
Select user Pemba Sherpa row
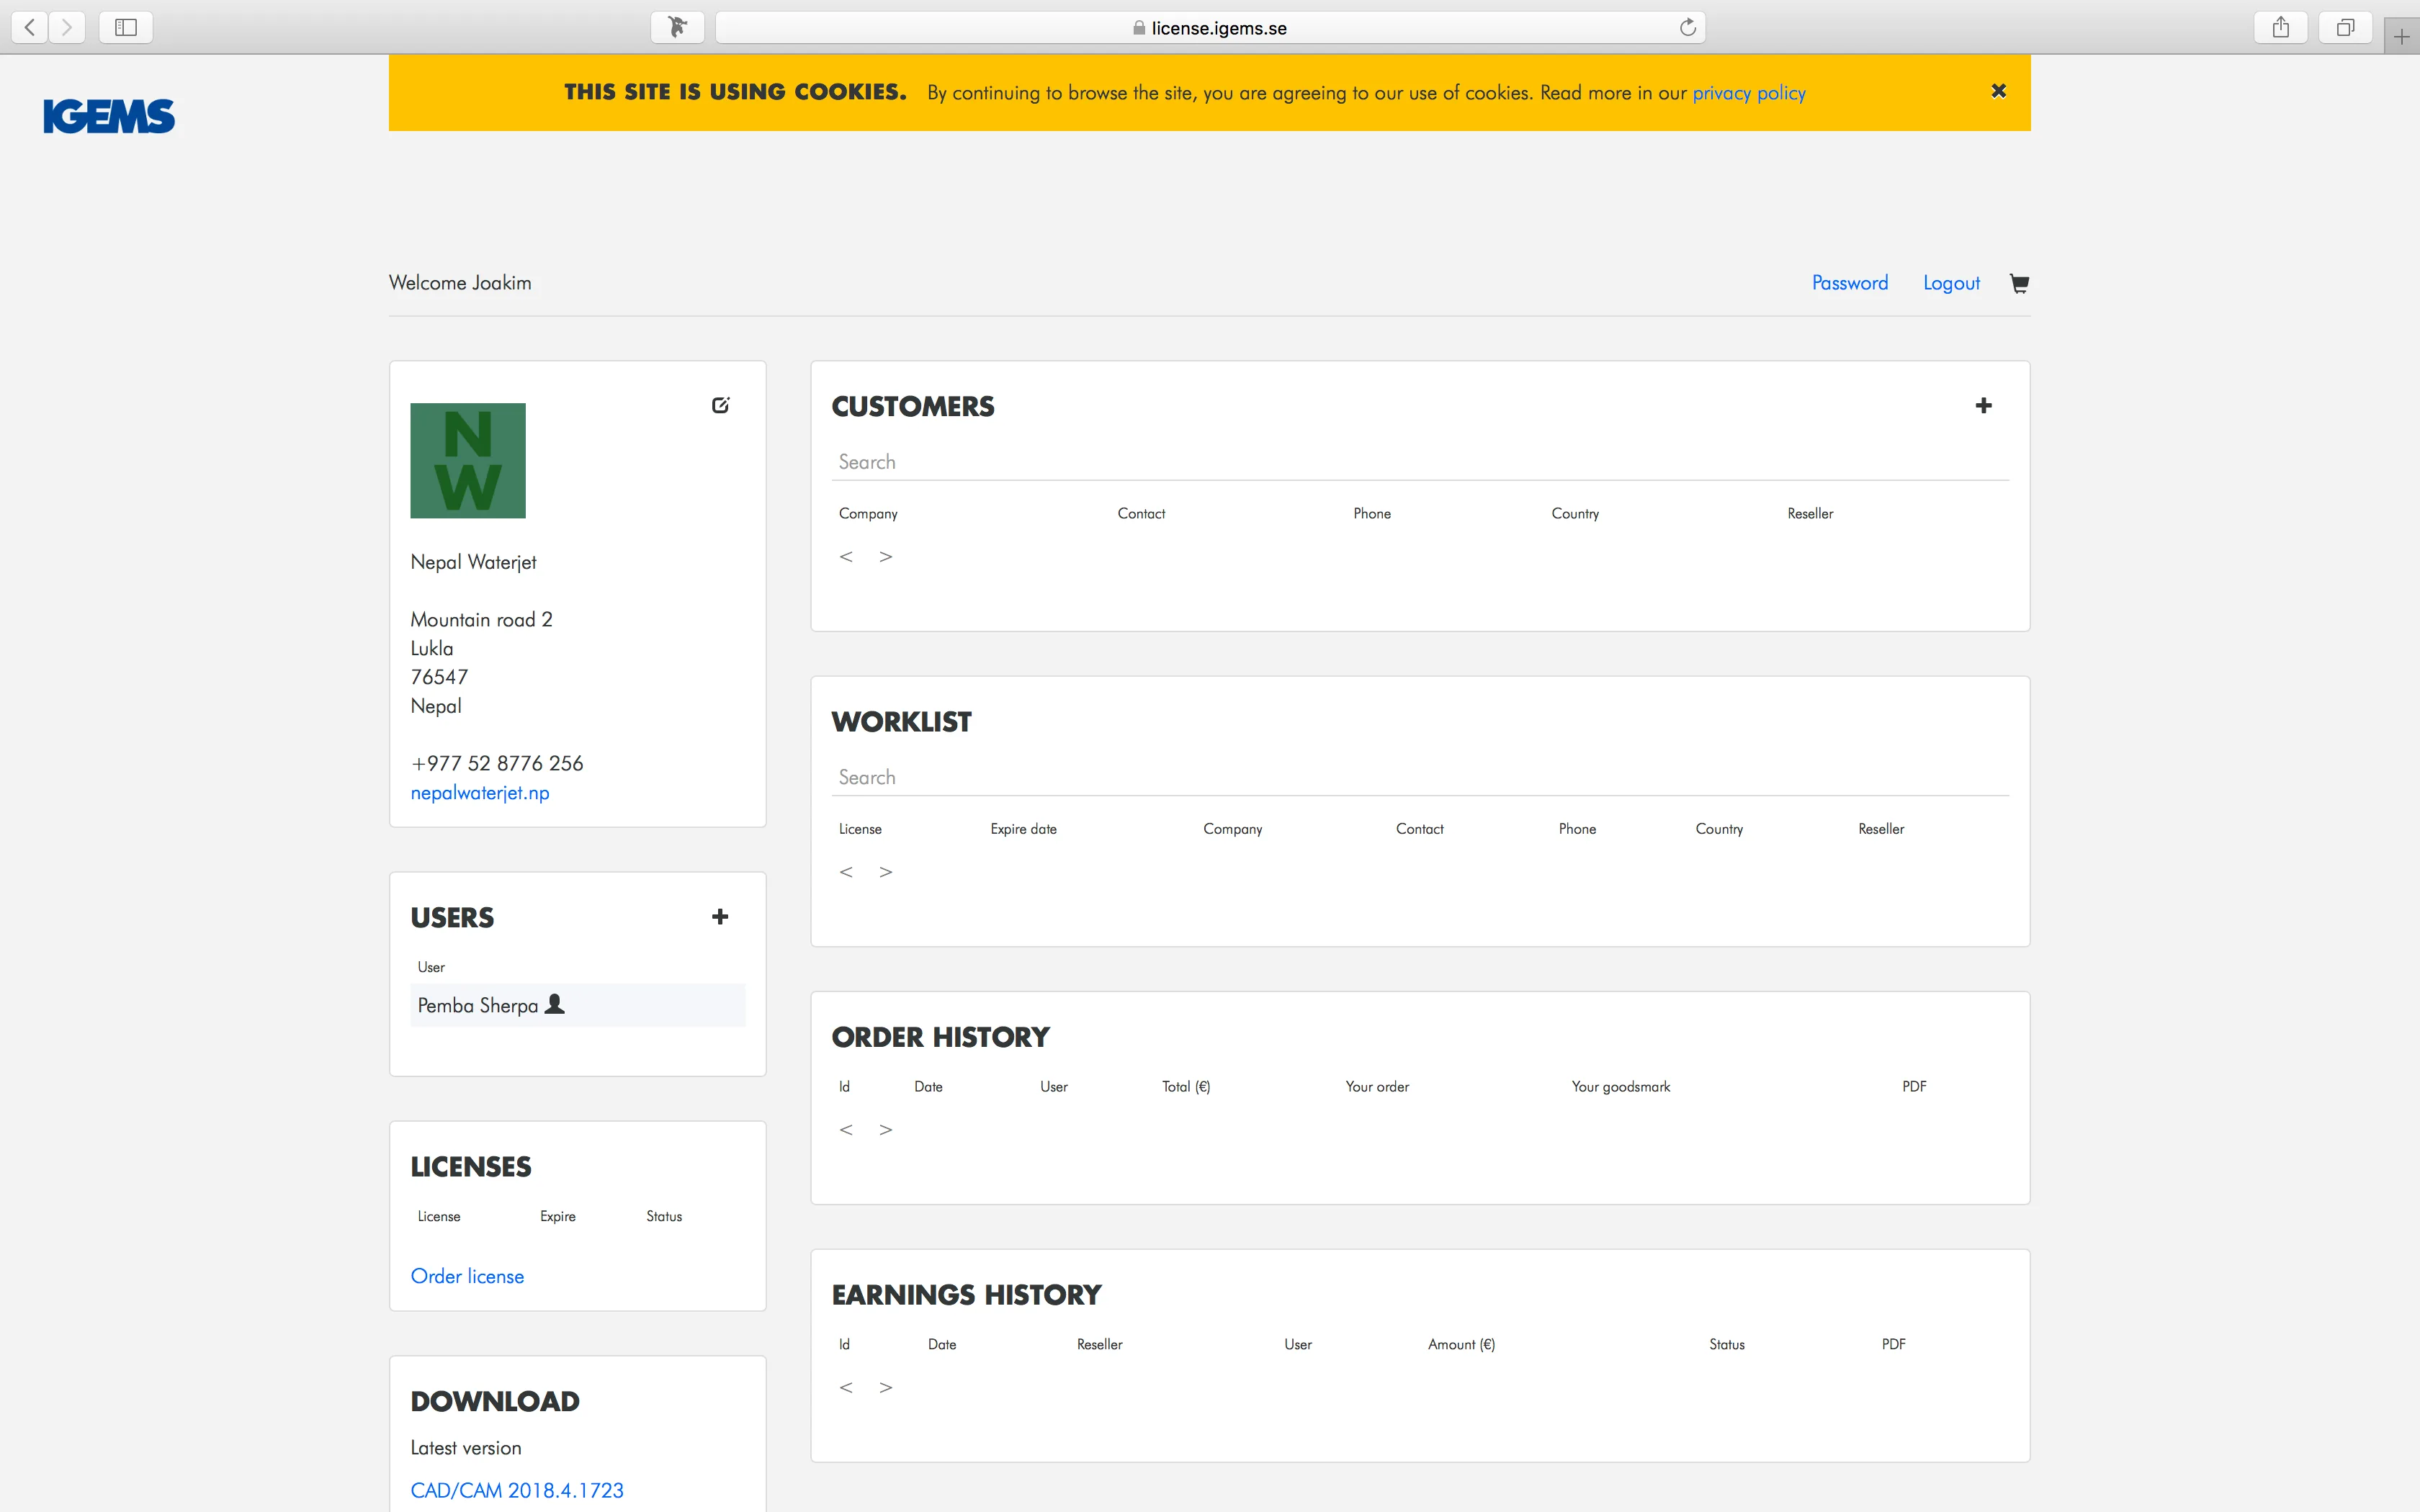pos(577,1005)
